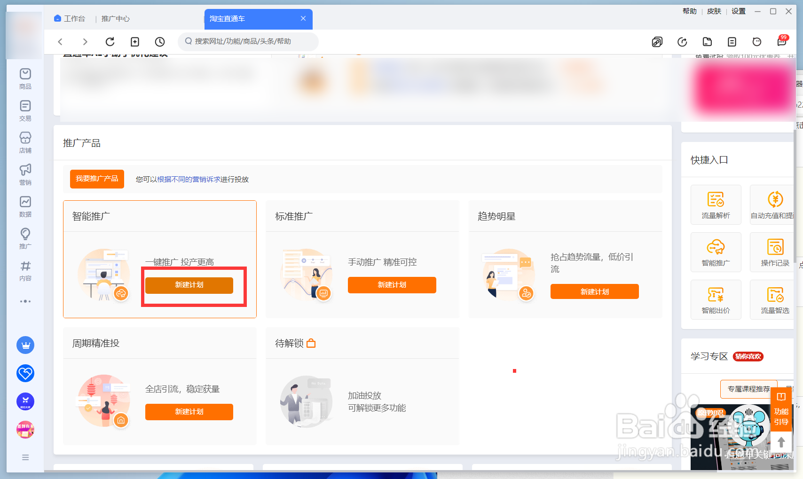The image size is (803, 479).
Task: Switch to the 推广中心 tab
Action: pos(115,18)
